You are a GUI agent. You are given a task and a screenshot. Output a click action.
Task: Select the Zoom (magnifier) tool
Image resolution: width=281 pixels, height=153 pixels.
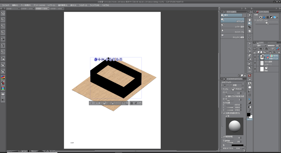point(250,15)
